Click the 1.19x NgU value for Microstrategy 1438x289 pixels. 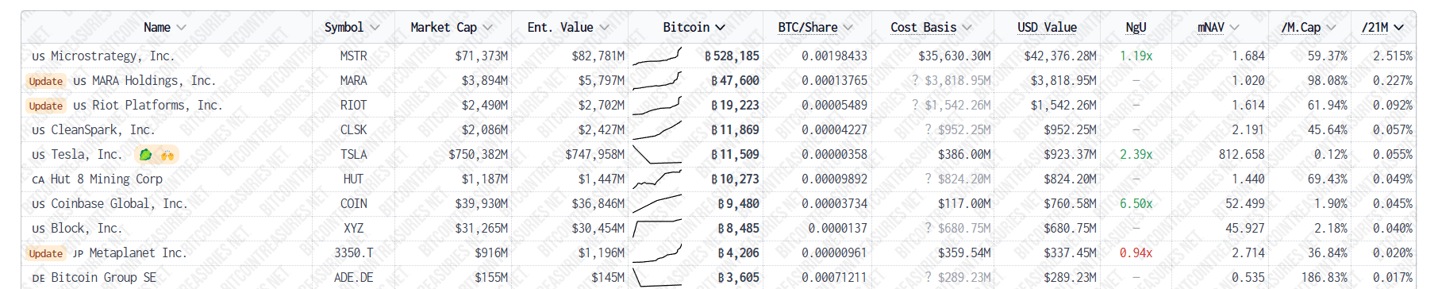click(1136, 56)
